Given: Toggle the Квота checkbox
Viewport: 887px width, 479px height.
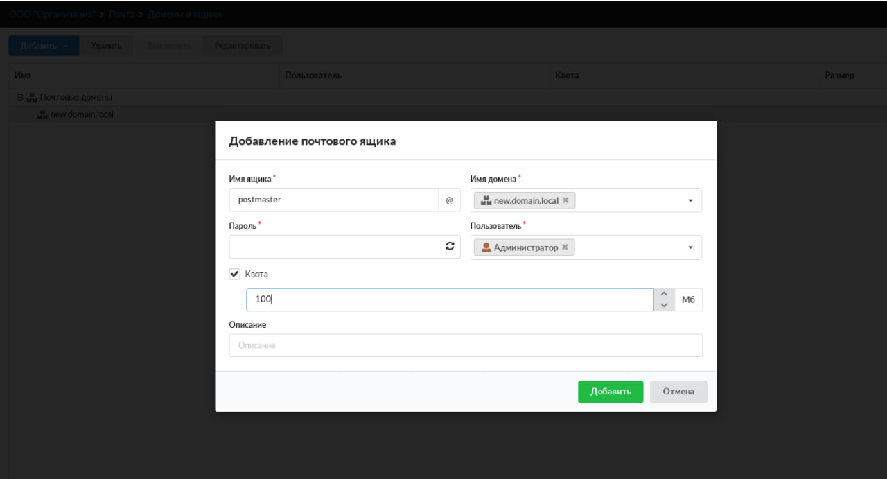Looking at the screenshot, I should 234,274.
